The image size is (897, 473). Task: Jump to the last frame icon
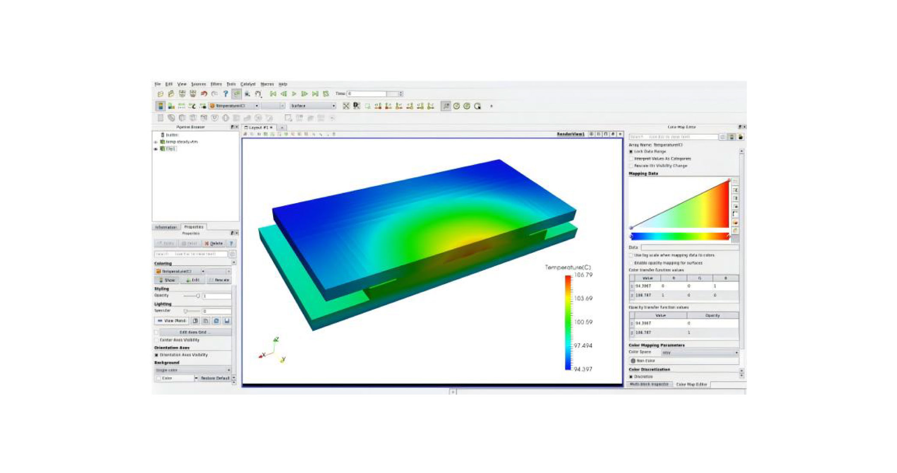pos(315,94)
